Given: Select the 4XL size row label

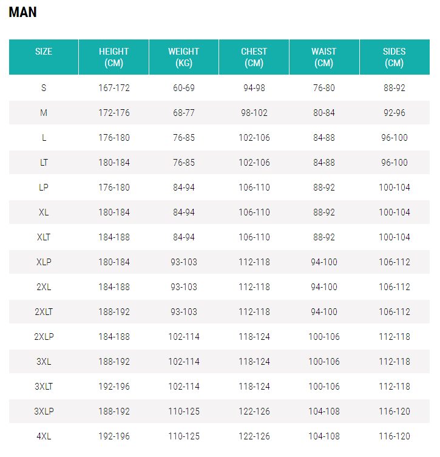Looking at the screenshot, I should coord(44,436).
